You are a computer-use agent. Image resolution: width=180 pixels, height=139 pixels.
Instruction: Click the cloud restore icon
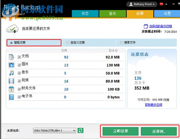pyautogui.click(x=12, y=29)
